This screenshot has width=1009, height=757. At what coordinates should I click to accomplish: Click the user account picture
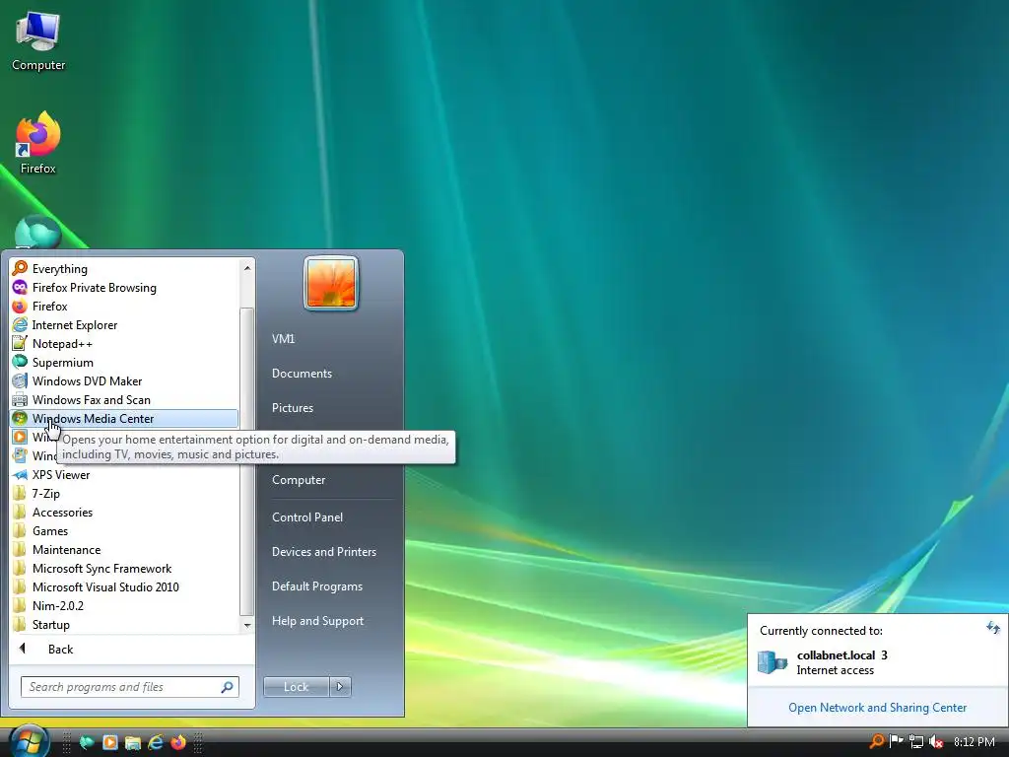coord(331,283)
